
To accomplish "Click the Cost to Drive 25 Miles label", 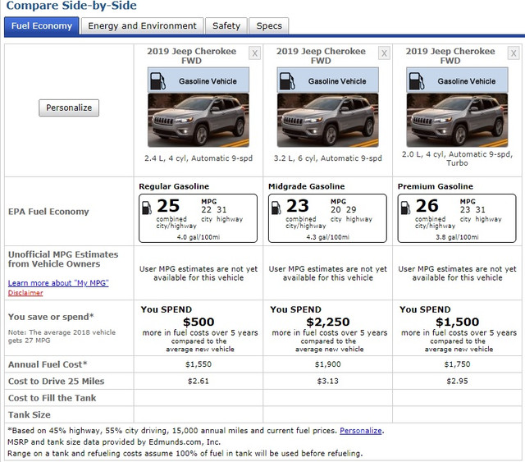I will 57,381.
